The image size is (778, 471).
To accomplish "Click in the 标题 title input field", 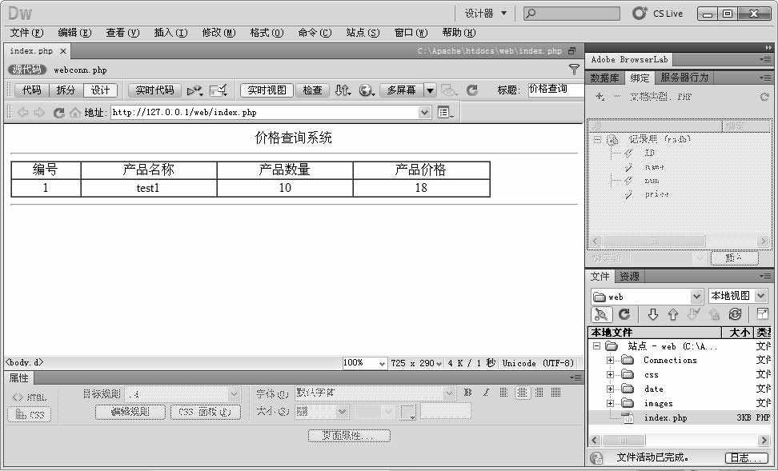I will 556,90.
